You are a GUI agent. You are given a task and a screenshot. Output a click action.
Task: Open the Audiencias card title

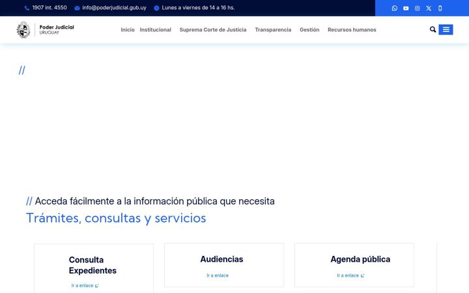point(221,259)
